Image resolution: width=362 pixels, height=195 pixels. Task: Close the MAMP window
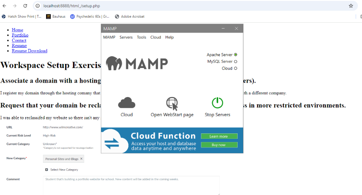tap(236, 29)
